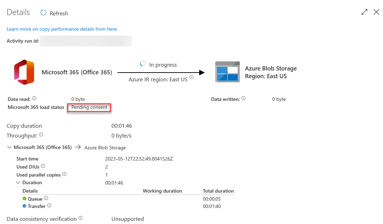Collapse the Duration breakdown
This screenshot has height=224, width=383.
tap(19, 182)
